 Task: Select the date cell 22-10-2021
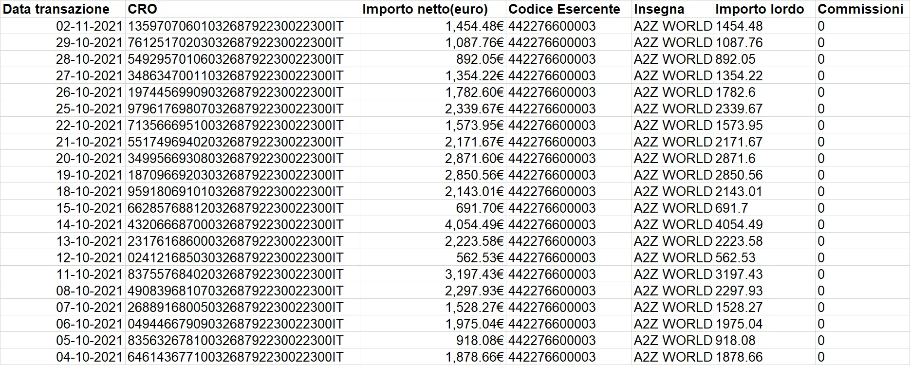[89, 126]
